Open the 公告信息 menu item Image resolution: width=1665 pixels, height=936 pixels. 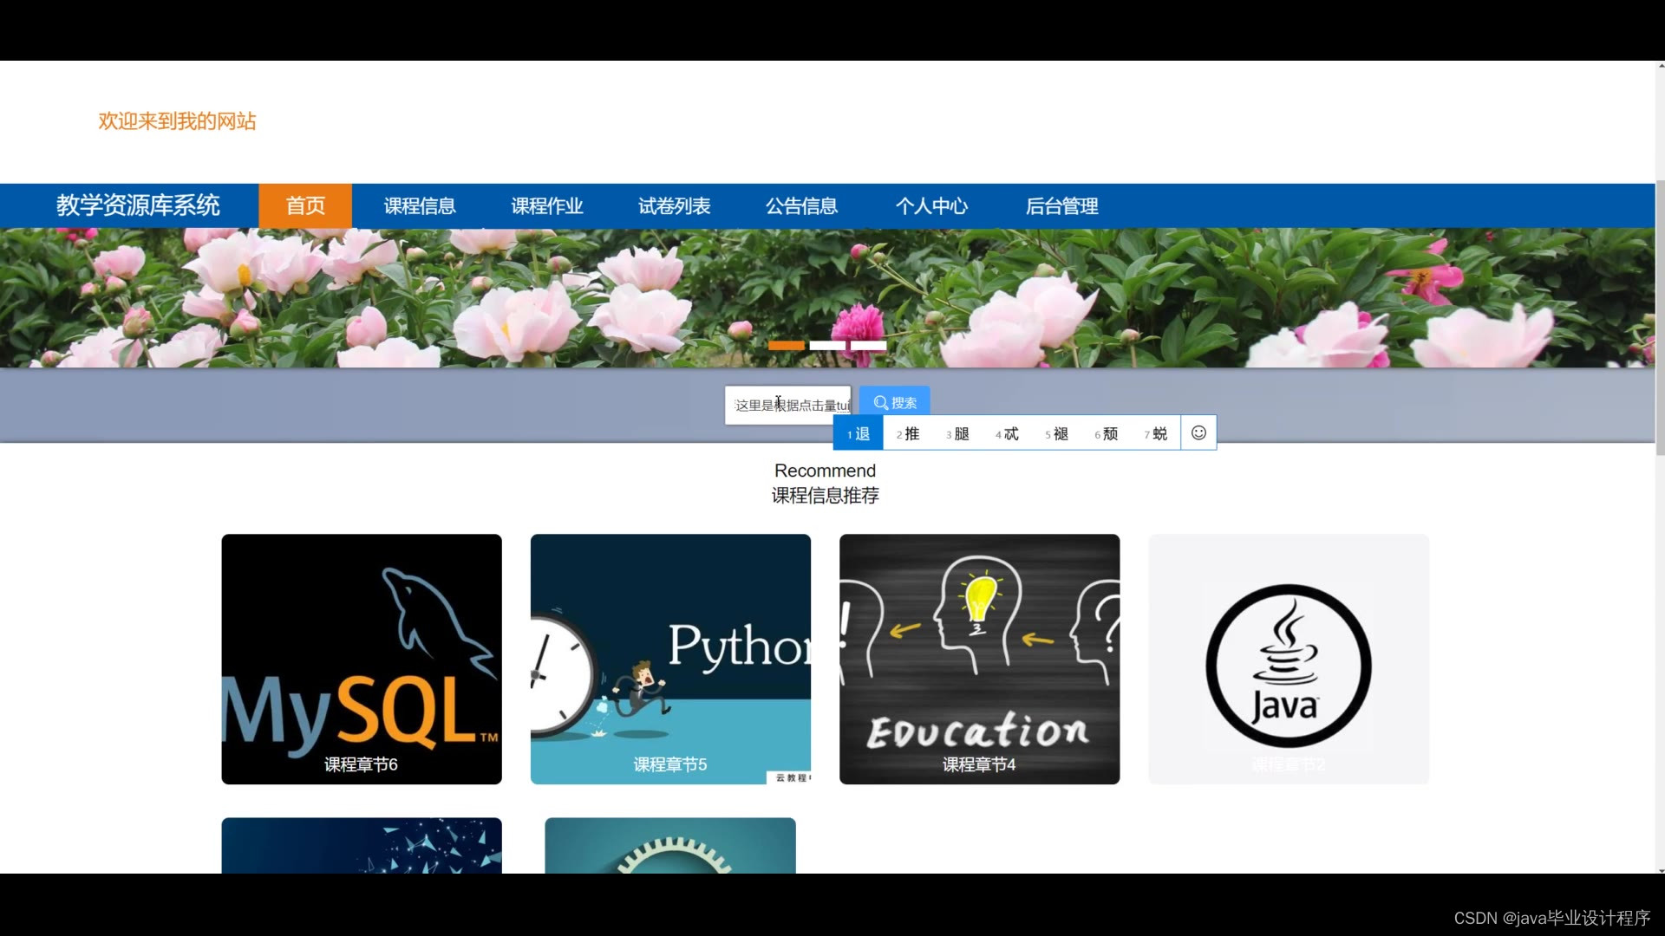[802, 205]
